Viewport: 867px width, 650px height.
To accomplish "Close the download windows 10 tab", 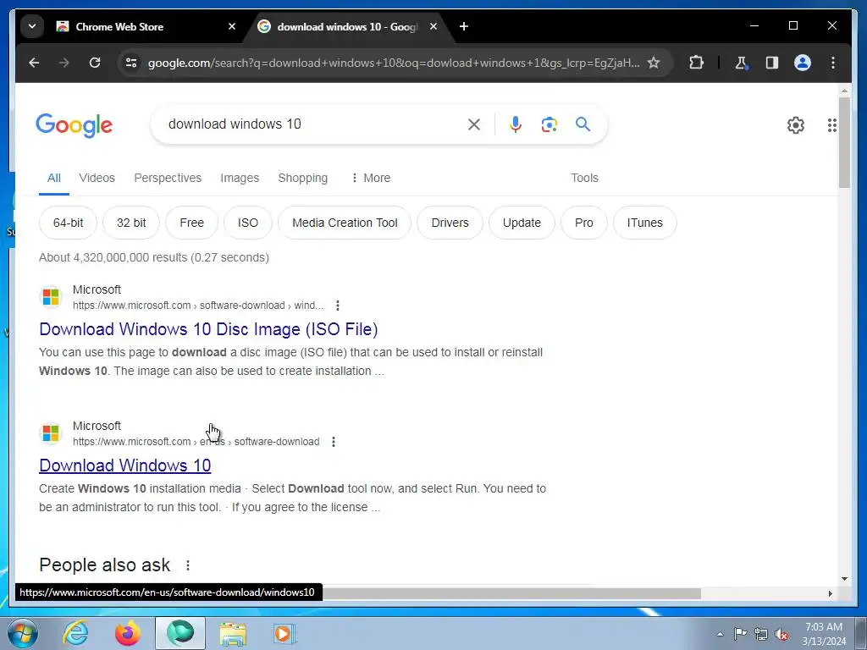I will (433, 26).
